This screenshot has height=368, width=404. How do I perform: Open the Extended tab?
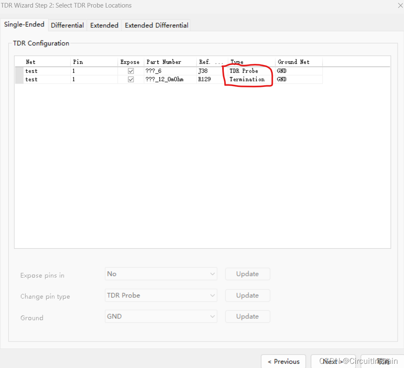click(104, 25)
